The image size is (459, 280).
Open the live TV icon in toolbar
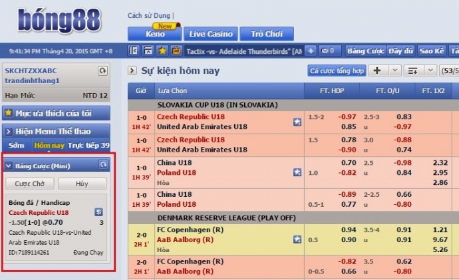[x=176, y=51]
